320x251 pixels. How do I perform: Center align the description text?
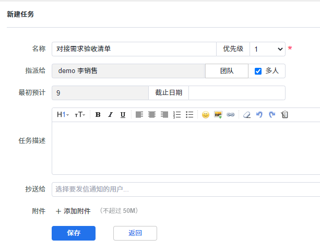pos(152,115)
